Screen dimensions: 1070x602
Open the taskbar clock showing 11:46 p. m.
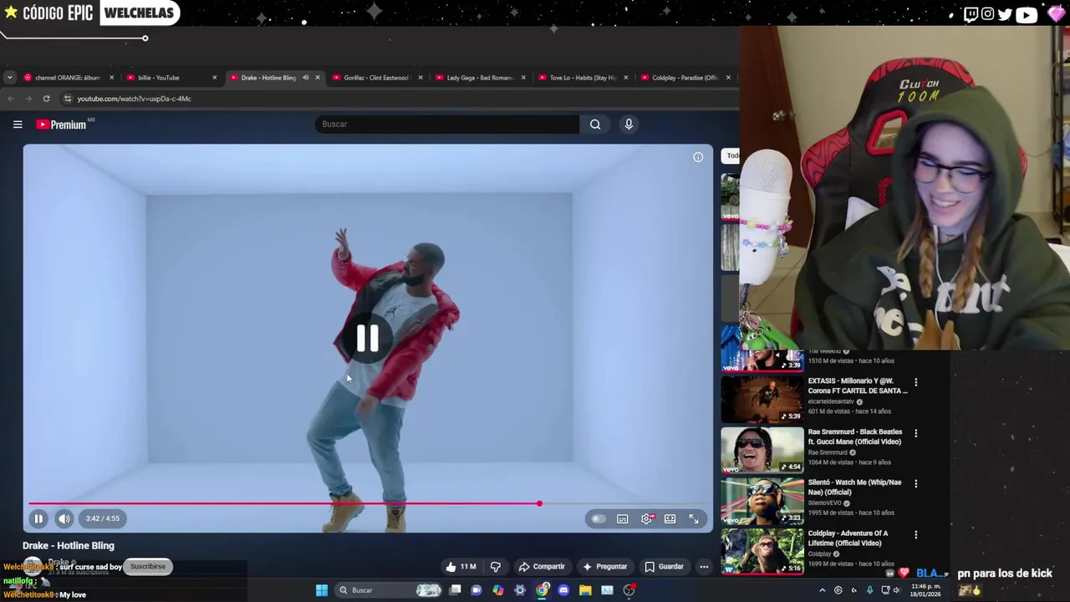click(x=926, y=590)
